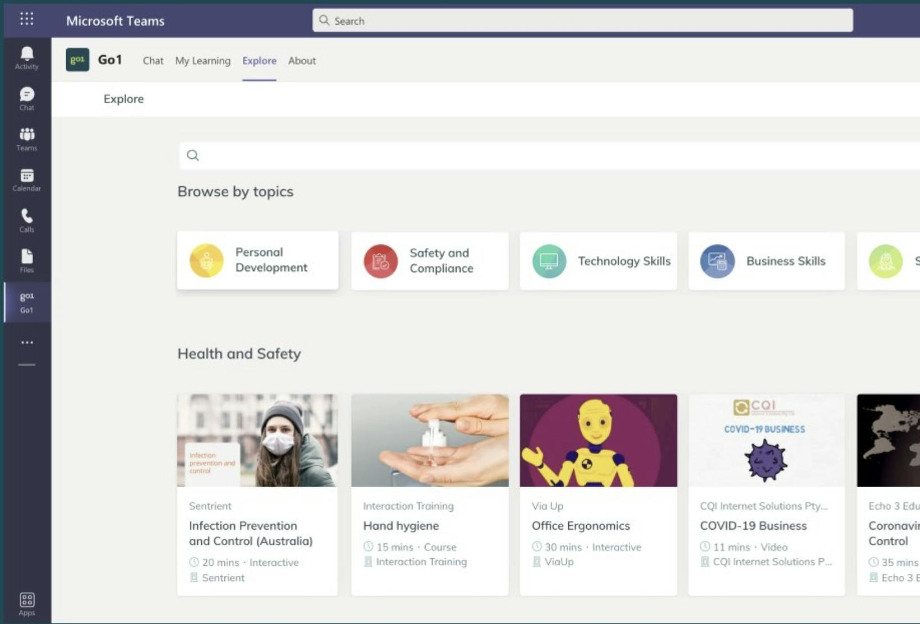Click the green partially visible topic icon
The height and width of the screenshot is (624, 920).
coord(885,261)
